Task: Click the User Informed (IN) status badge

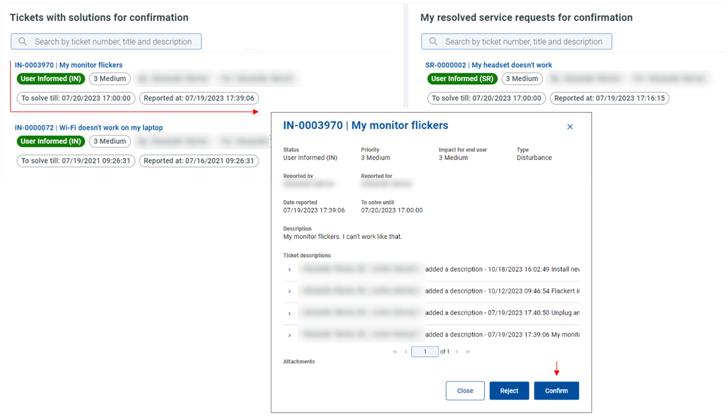Action: [51, 78]
